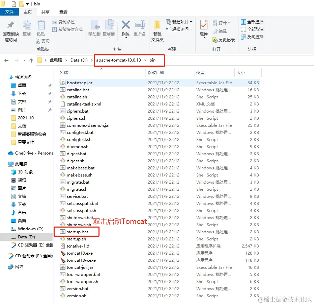
Task: Click the Copy to icon
Action: pyautogui.click(x=109, y=24)
